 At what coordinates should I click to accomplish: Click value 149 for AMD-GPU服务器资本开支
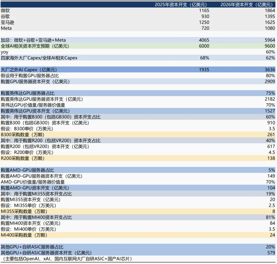click(x=271, y=176)
